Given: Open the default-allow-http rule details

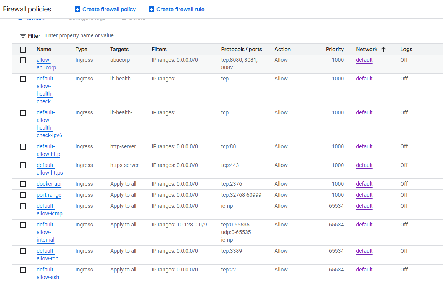Looking at the screenshot, I should pyautogui.click(x=48, y=150).
